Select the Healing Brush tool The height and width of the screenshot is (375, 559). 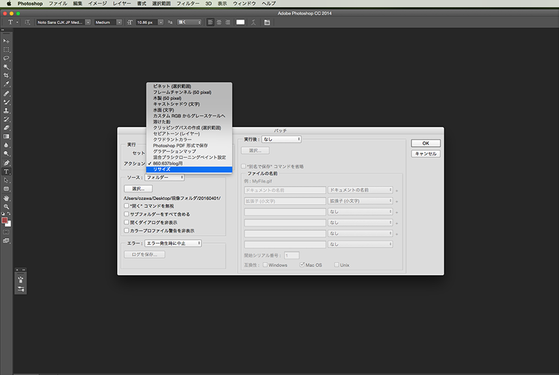(x=6, y=94)
